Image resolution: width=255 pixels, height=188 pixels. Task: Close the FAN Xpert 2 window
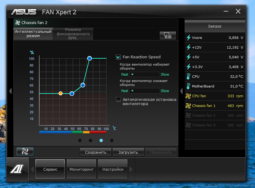[238, 11]
